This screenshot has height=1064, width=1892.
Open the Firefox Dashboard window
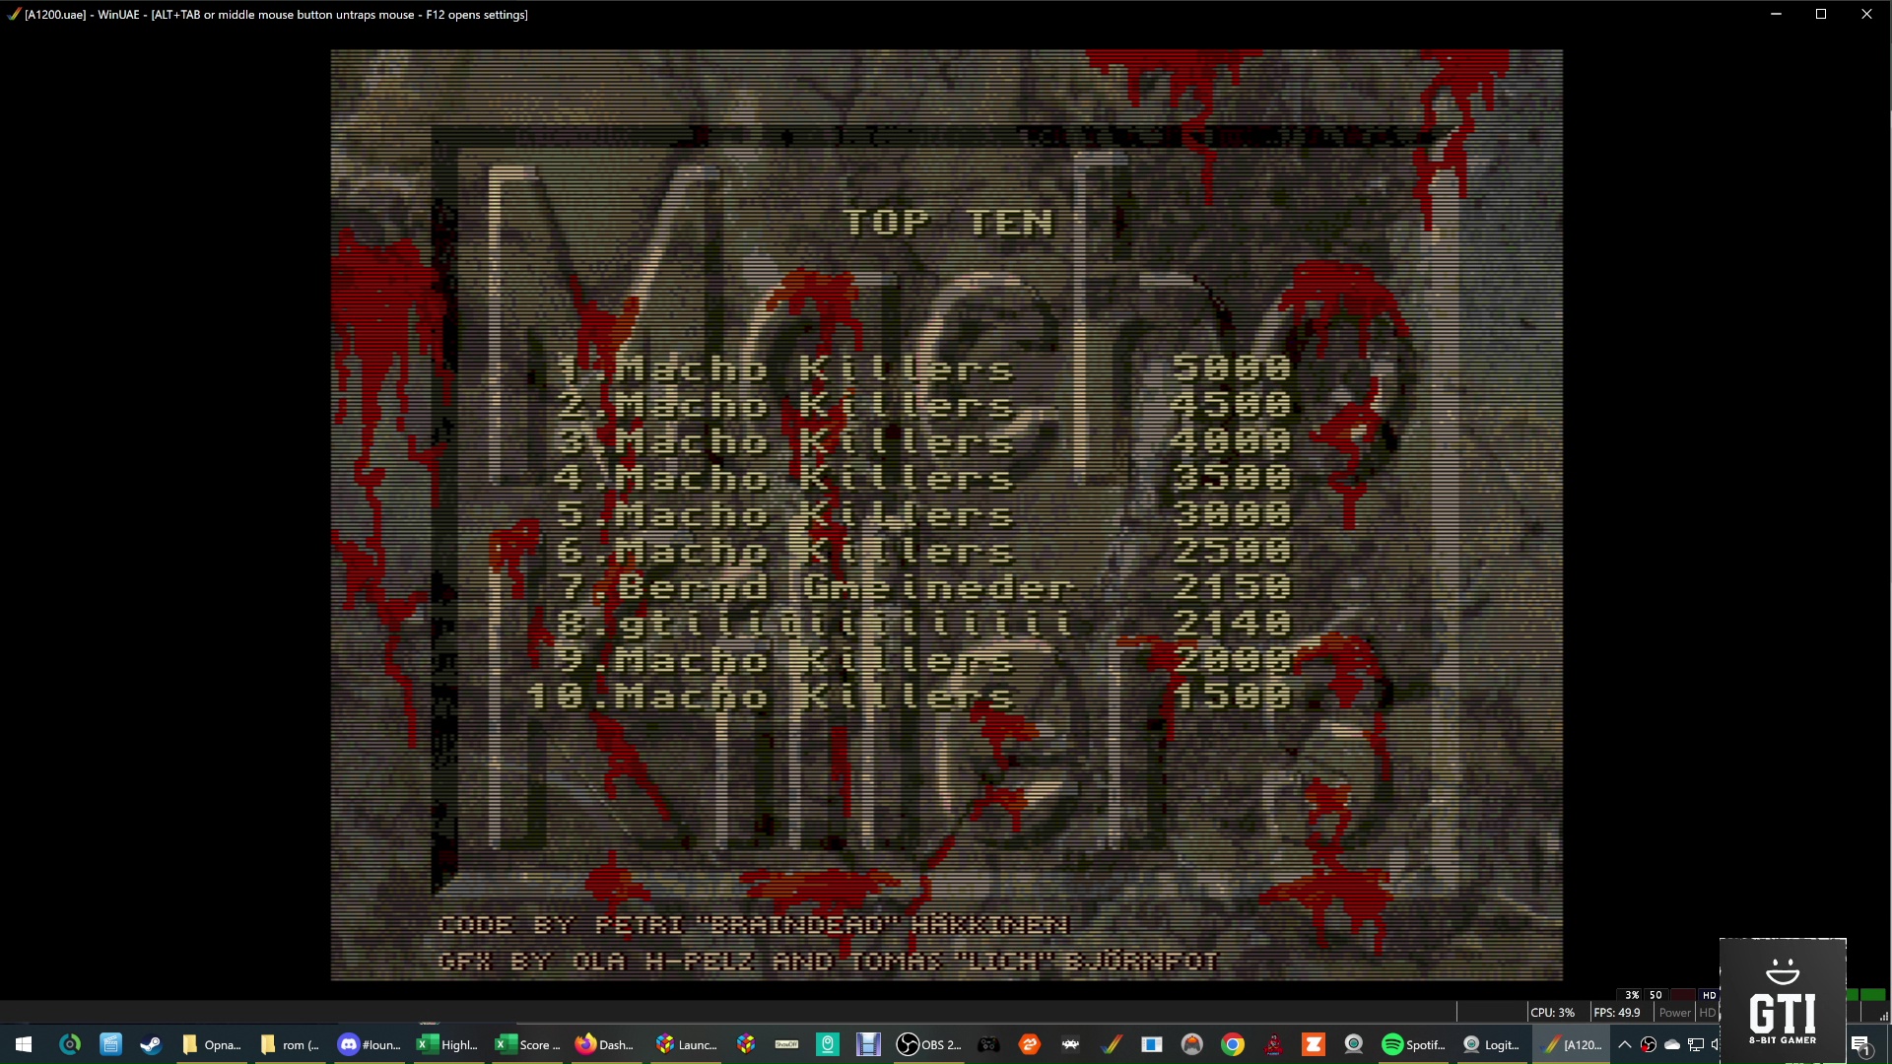tap(604, 1044)
